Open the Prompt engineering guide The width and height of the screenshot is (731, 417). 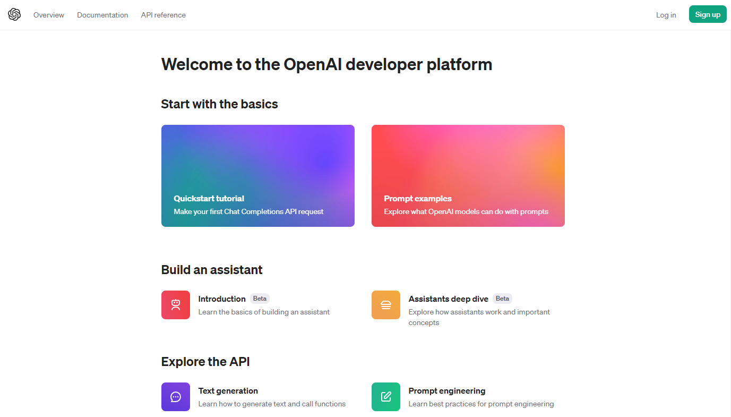coord(447,390)
